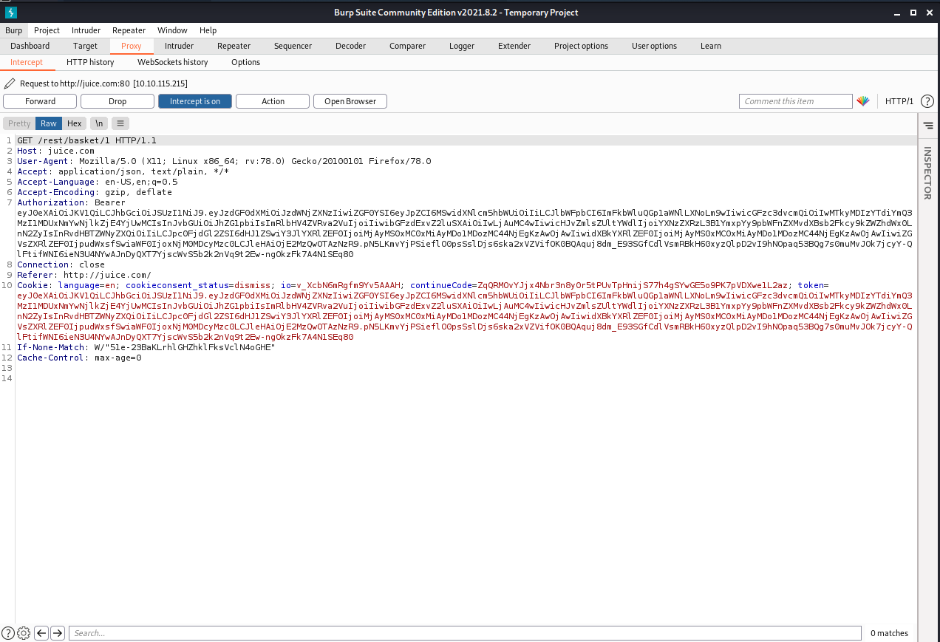Open the Window menu
This screenshot has height=642, width=940.
tap(172, 30)
